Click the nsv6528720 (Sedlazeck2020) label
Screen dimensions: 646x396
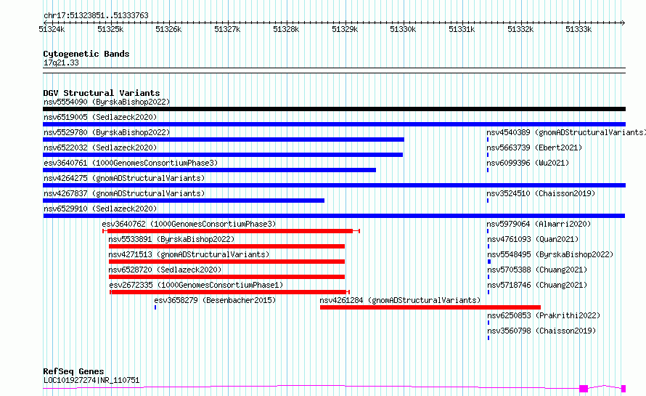165,270
